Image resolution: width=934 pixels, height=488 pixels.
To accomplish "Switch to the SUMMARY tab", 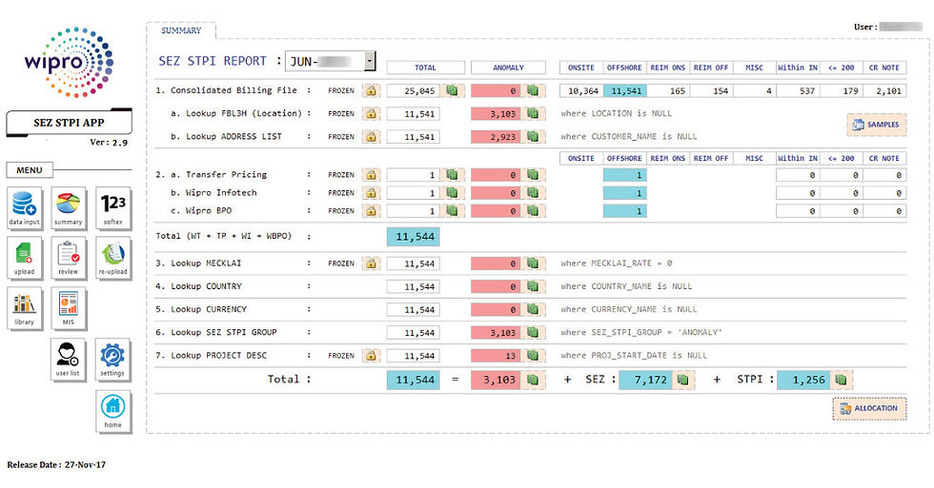I will 181,30.
